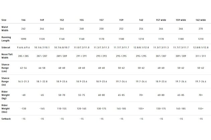Click waist width value 270
Viewport: 211px width, 140px height.
[201, 29]
